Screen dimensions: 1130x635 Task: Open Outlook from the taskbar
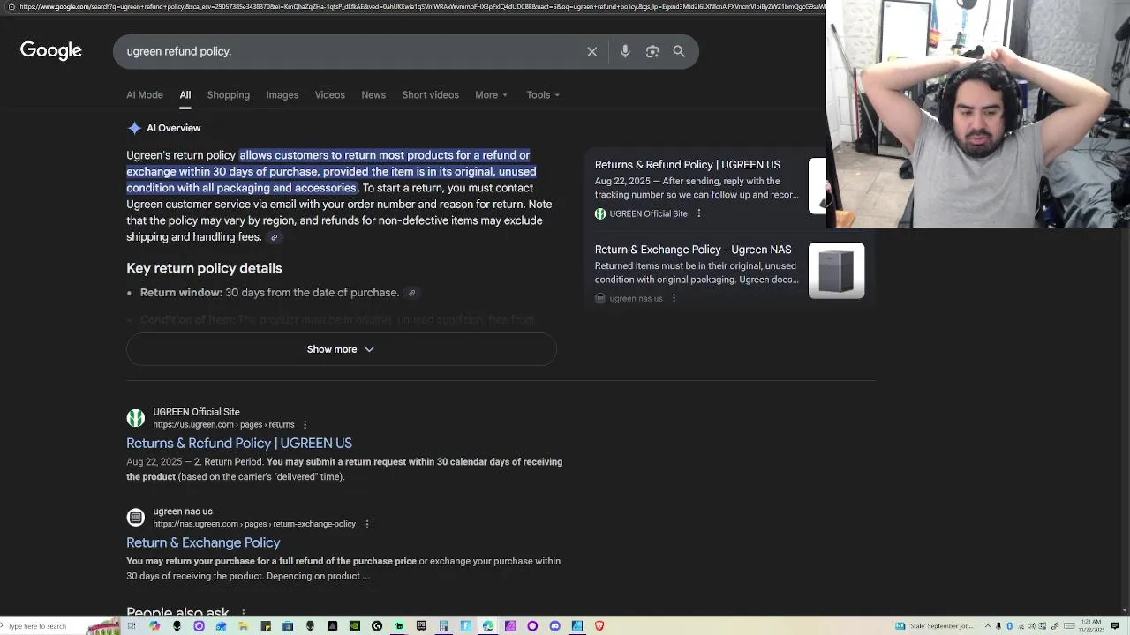(221, 626)
